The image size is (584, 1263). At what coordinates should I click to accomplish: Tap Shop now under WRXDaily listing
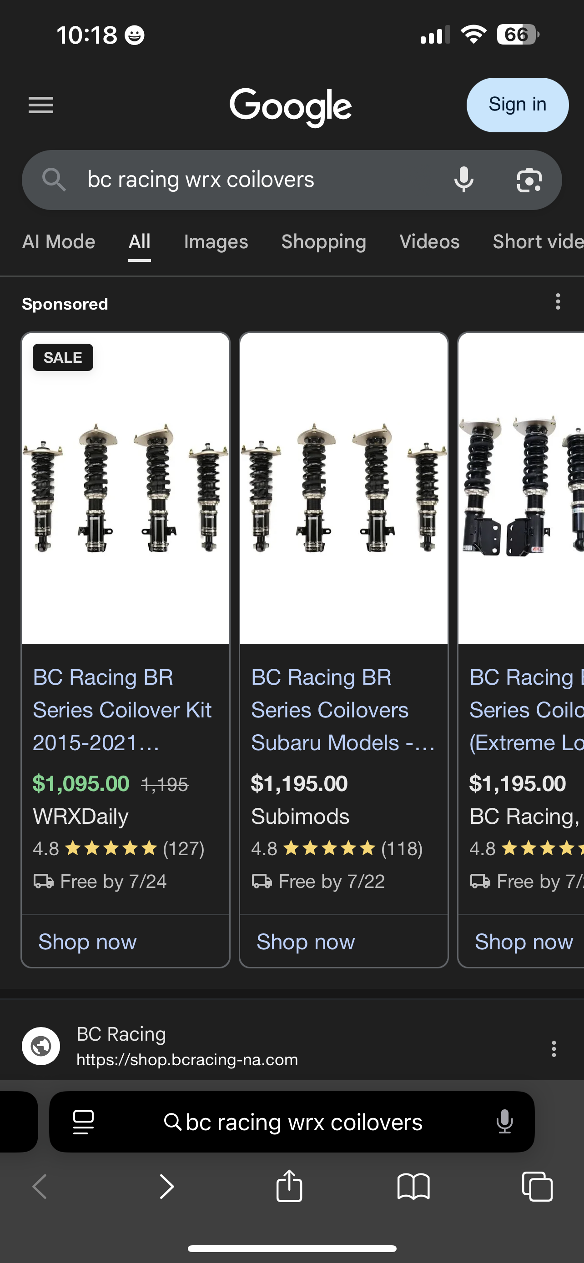coord(88,942)
